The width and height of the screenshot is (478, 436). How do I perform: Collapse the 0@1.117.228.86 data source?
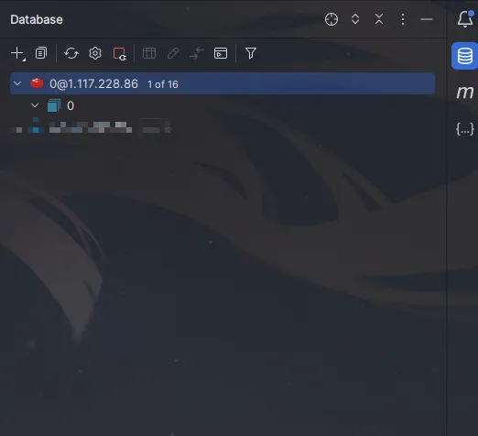(x=17, y=83)
